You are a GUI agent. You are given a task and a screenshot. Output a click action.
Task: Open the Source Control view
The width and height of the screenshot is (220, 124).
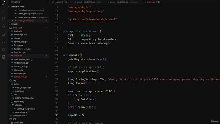coord(4,18)
